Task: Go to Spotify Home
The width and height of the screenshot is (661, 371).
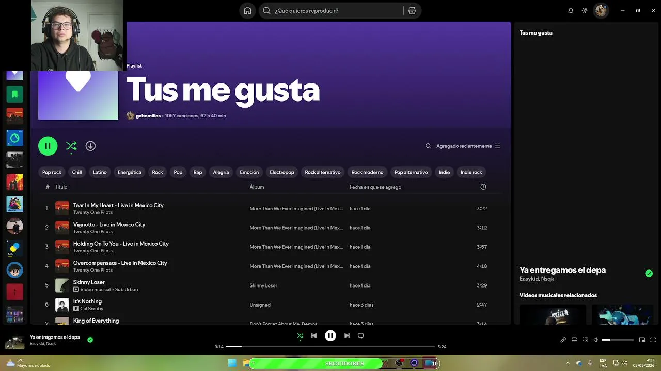Action: [247, 11]
